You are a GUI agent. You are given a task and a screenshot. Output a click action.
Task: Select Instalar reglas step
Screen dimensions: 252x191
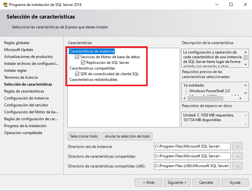coord(15,70)
